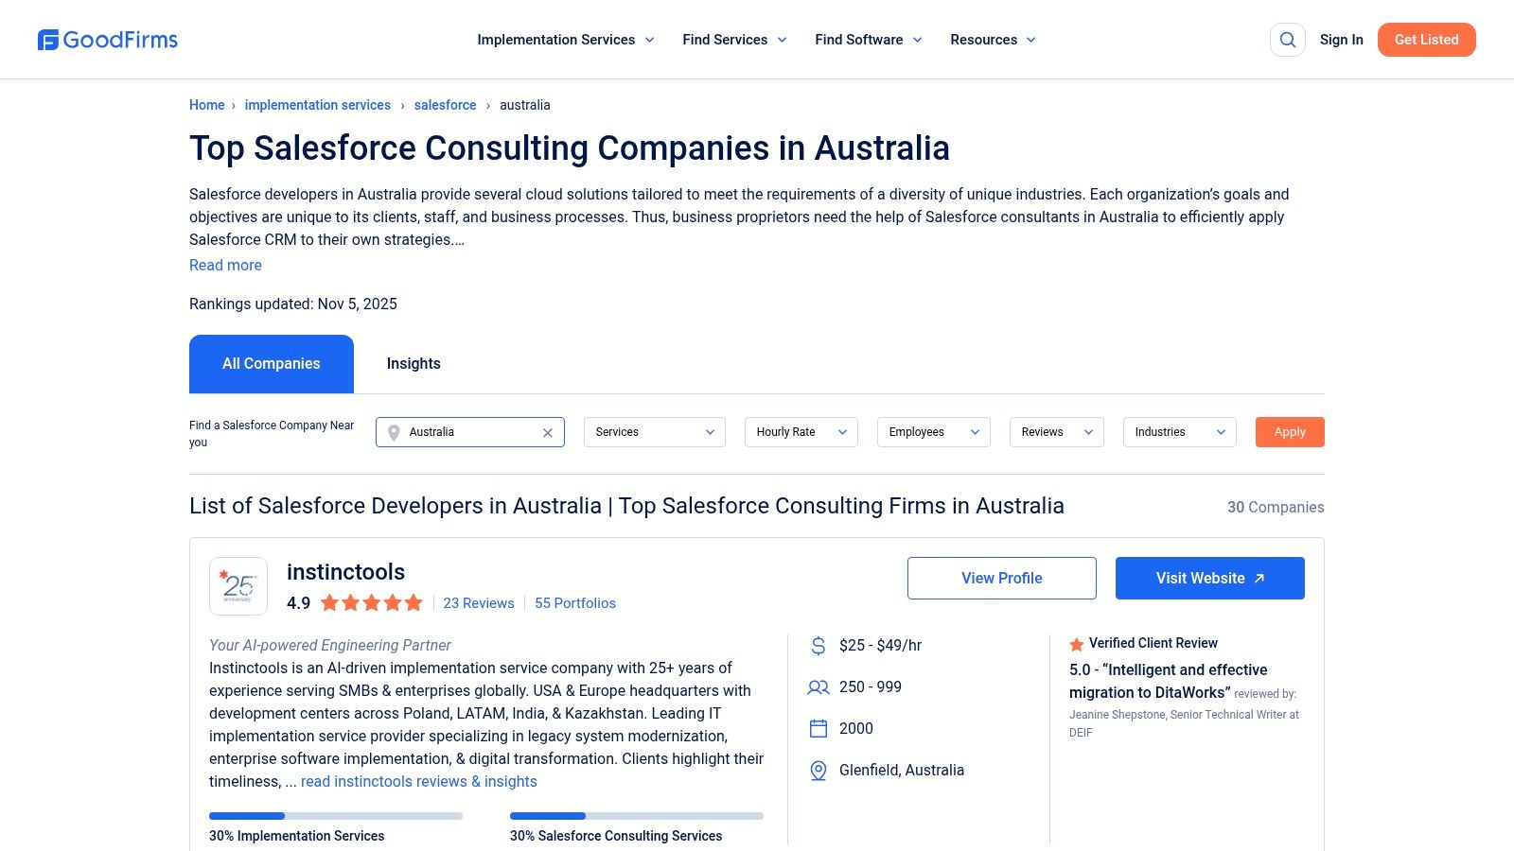Expand the Employees filter dropdown
This screenshot has height=851, width=1514.
(x=933, y=432)
